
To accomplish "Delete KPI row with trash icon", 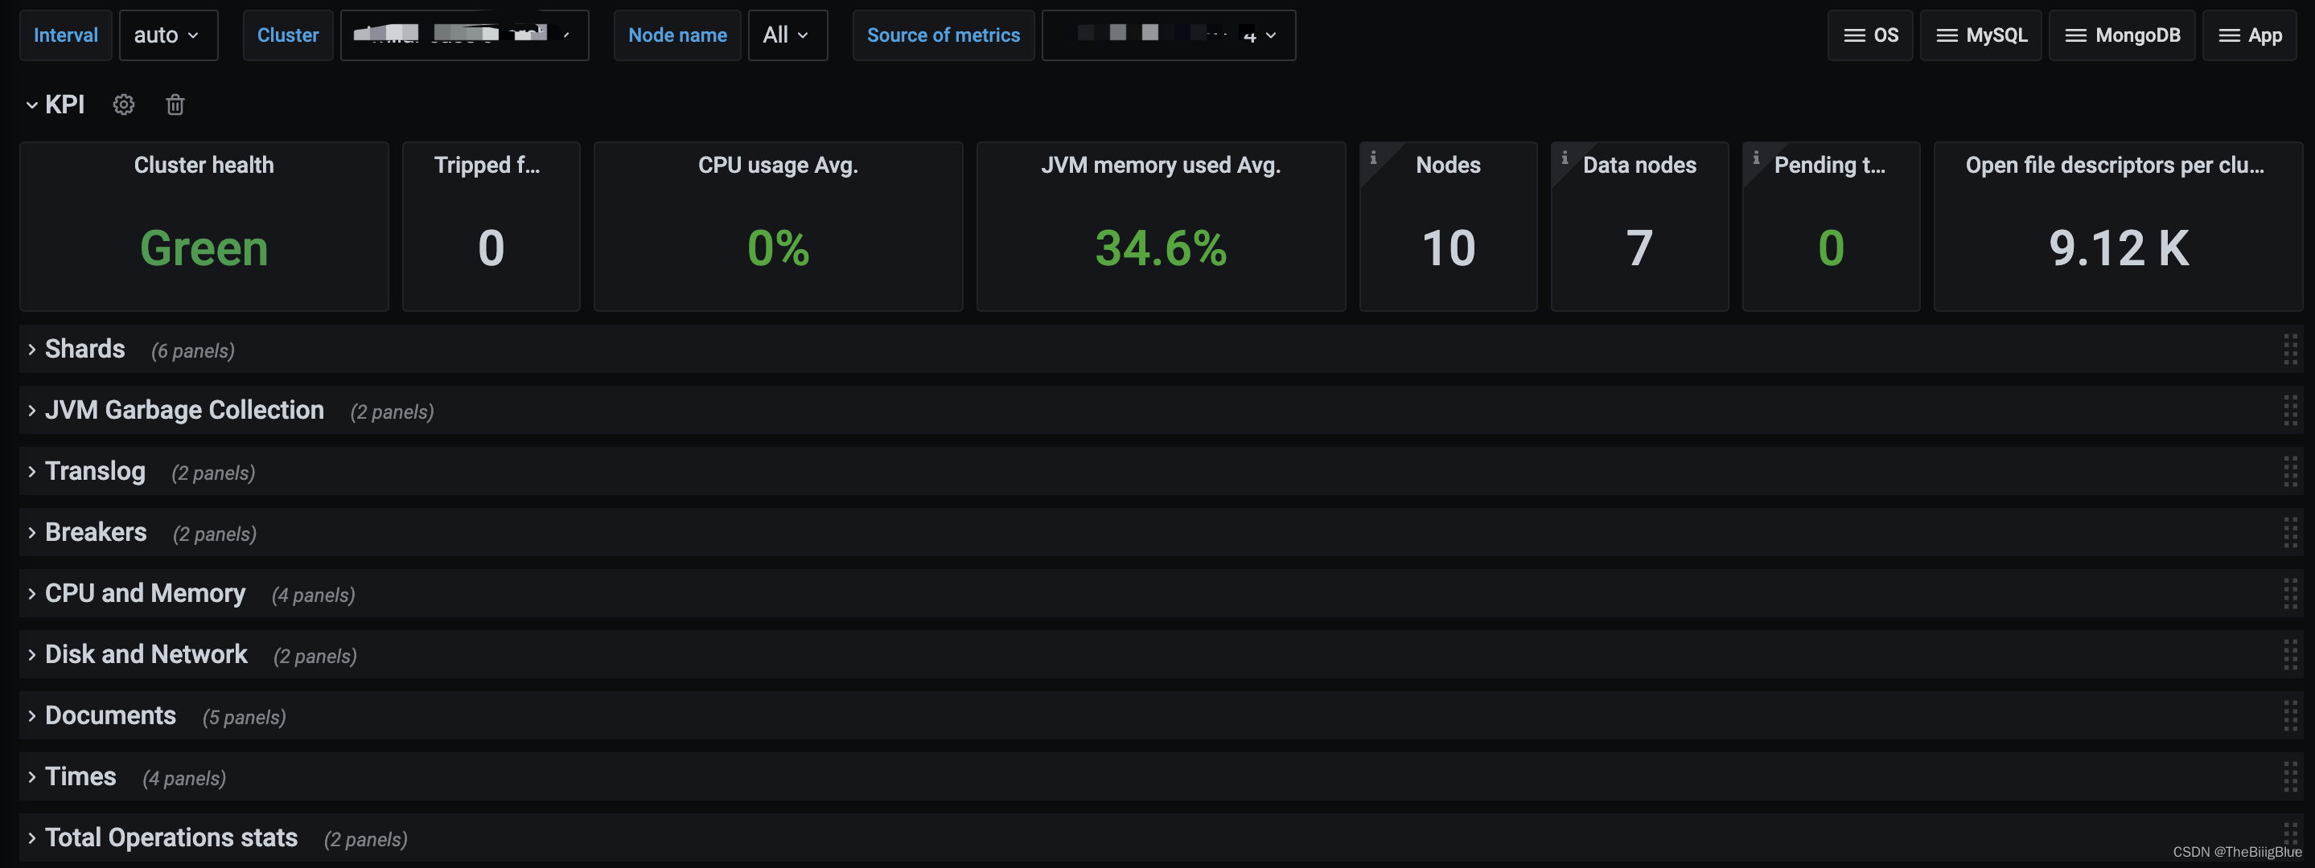I will pos(175,105).
